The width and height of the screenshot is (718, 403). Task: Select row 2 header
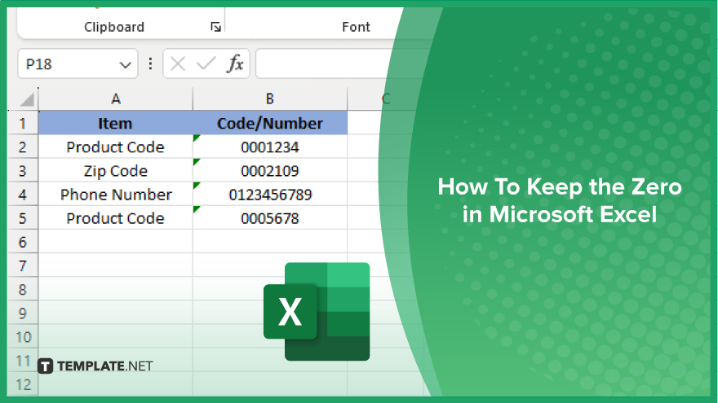point(23,147)
